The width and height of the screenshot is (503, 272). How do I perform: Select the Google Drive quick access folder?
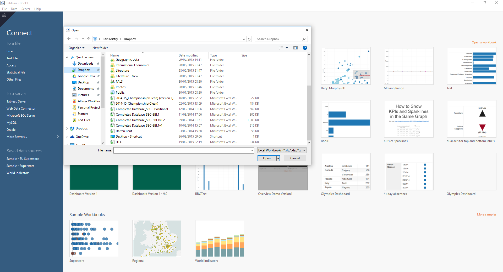click(86, 76)
